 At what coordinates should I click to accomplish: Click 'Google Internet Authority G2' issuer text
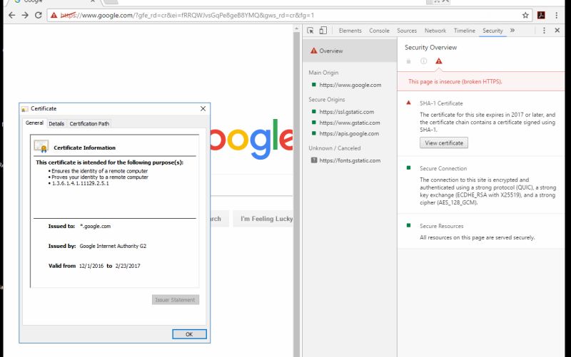pyautogui.click(x=113, y=246)
